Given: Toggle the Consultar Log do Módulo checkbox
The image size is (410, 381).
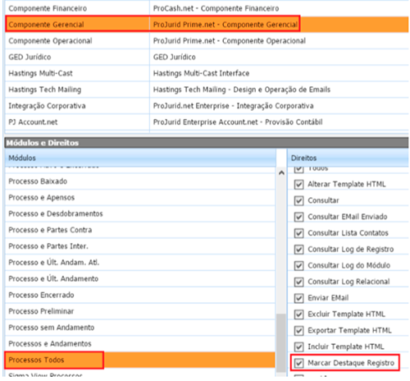Looking at the screenshot, I should [x=298, y=265].
